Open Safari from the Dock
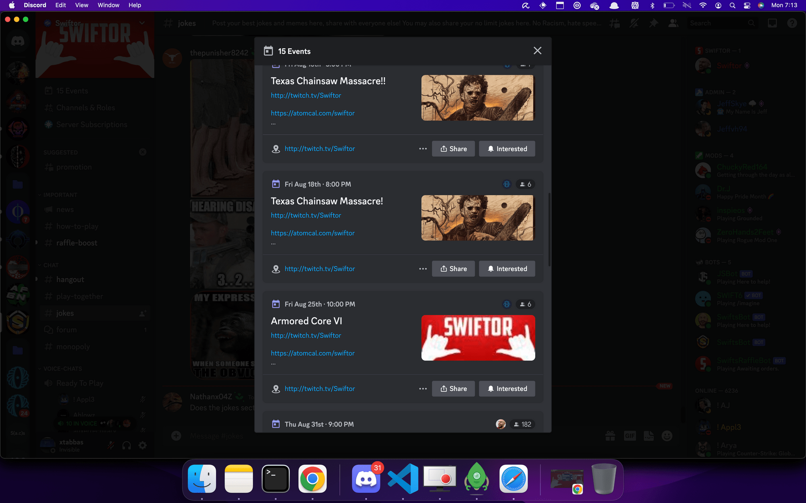This screenshot has width=806, height=503. tap(513, 479)
